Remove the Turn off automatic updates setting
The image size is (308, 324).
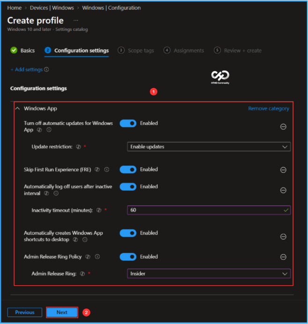pyautogui.click(x=283, y=126)
